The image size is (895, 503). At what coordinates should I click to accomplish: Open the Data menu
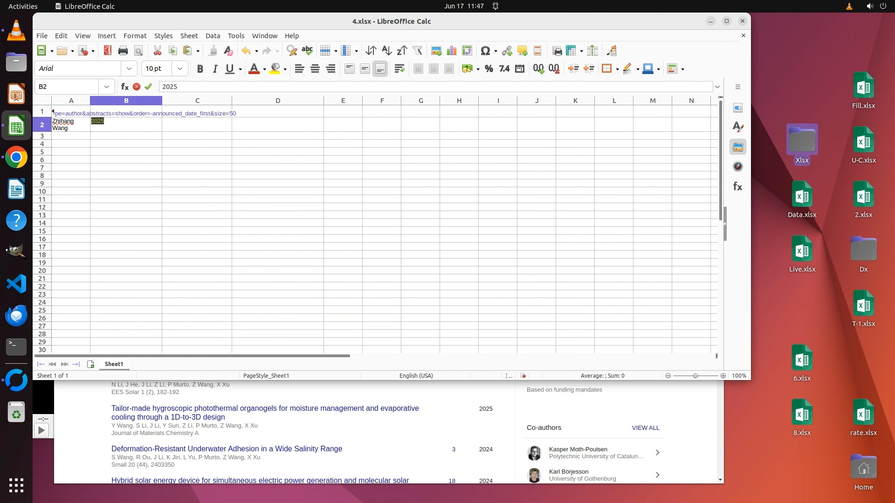point(213,36)
